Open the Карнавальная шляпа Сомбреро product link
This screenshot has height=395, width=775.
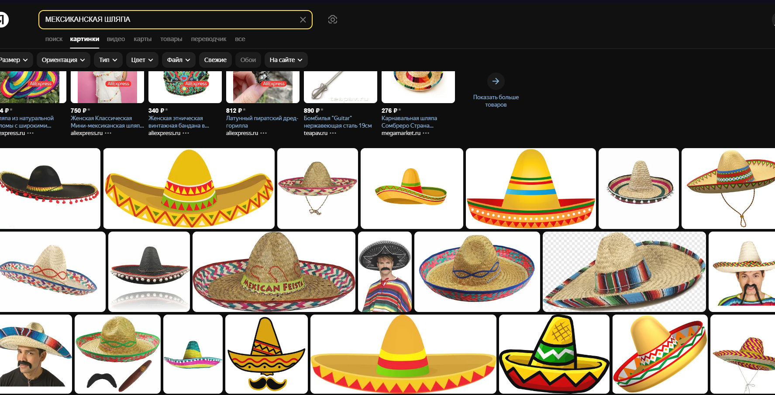pos(409,122)
